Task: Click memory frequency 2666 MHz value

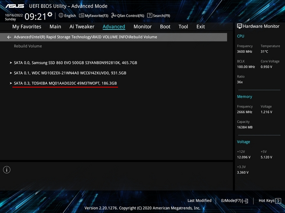Action: tap(244, 112)
